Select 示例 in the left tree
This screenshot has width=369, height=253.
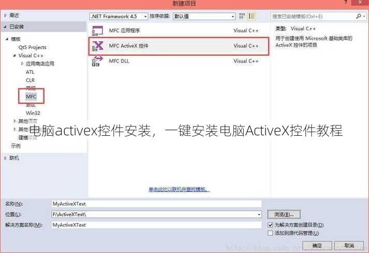tap(16, 146)
